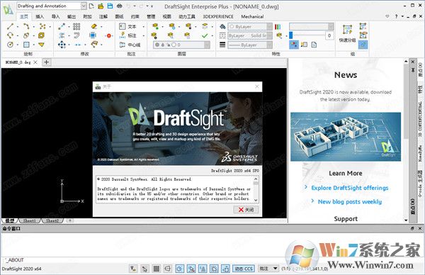Close the About dialog with the X
Viewport: 425px width, 275px height.
coord(257,86)
